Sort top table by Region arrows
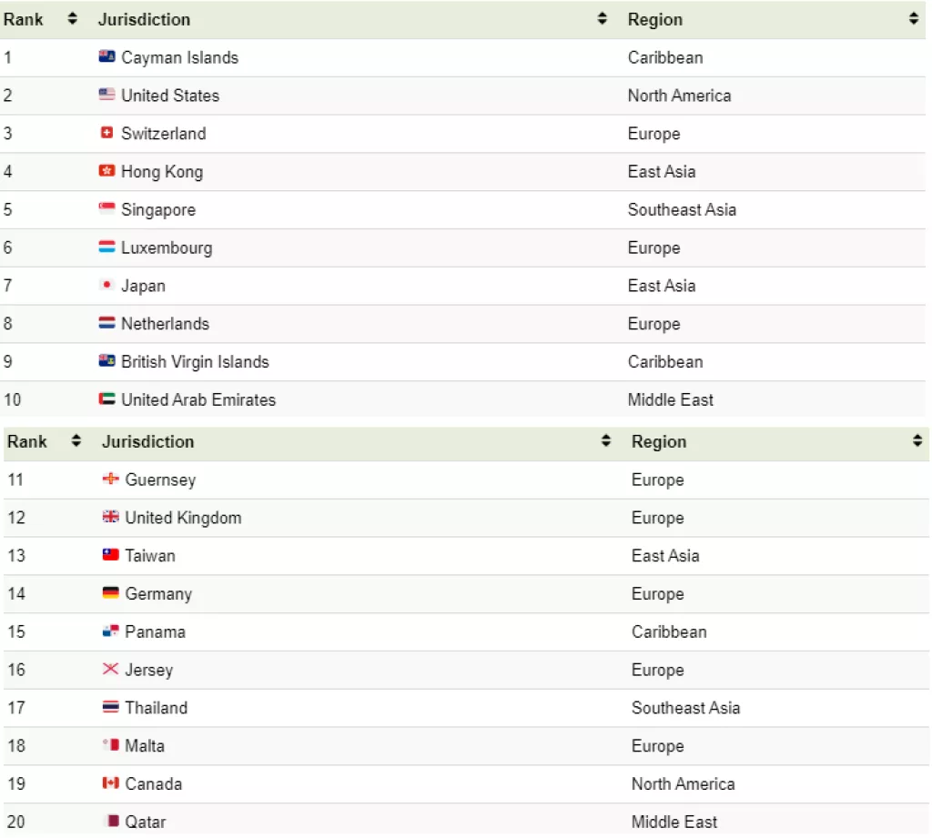Image resolution: width=932 pixels, height=838 pixels. pos(913,19)
